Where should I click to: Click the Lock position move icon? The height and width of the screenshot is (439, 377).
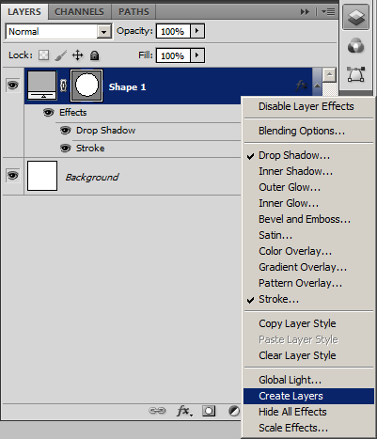[77, 55]
